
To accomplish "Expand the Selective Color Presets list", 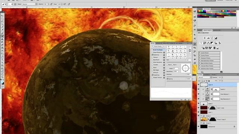I will pyautogui.click(x=200, y=68).
